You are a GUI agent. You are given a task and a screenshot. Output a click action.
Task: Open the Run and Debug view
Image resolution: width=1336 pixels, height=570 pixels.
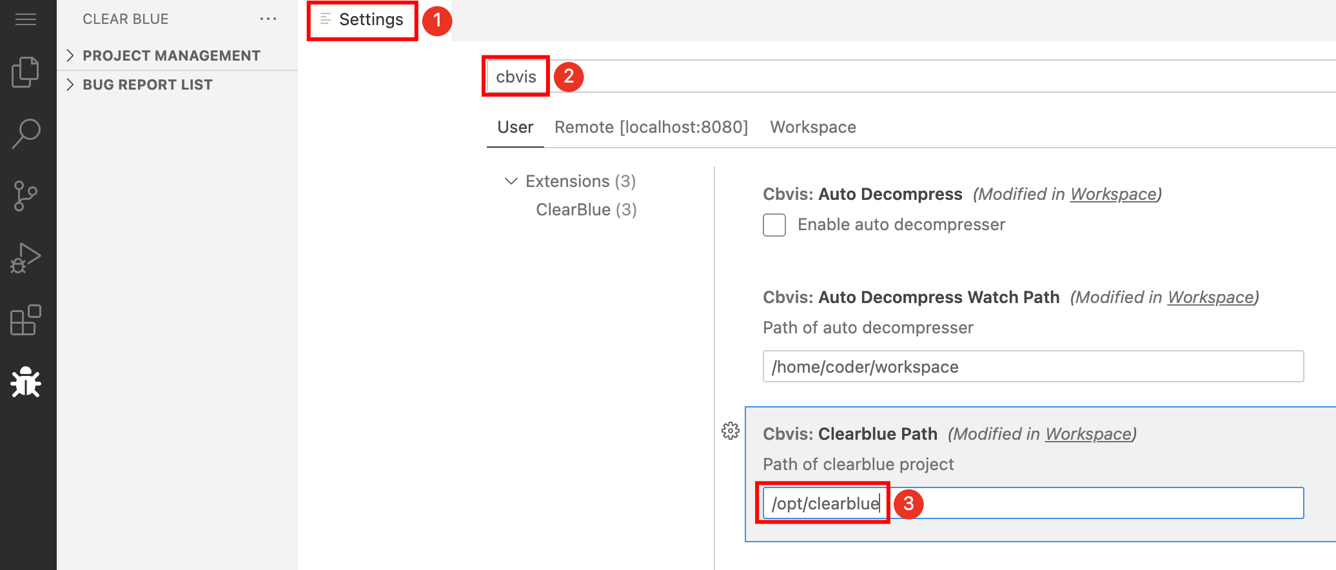click(x=26, y=259)
